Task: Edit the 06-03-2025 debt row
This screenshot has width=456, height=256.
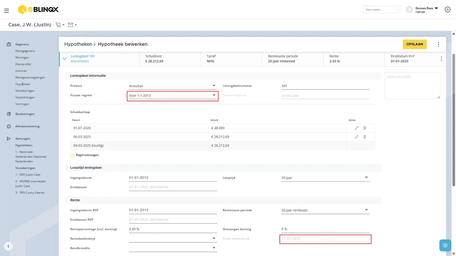Action: tap(356, 137)
